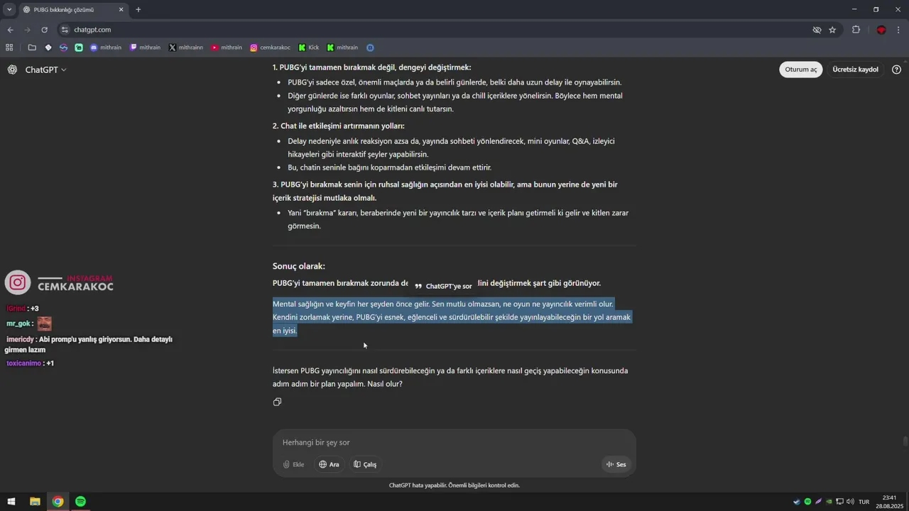This screenshot has width=909, height=511.
Task: Click the Chrome taskbar icon
Action: point(58,502)
